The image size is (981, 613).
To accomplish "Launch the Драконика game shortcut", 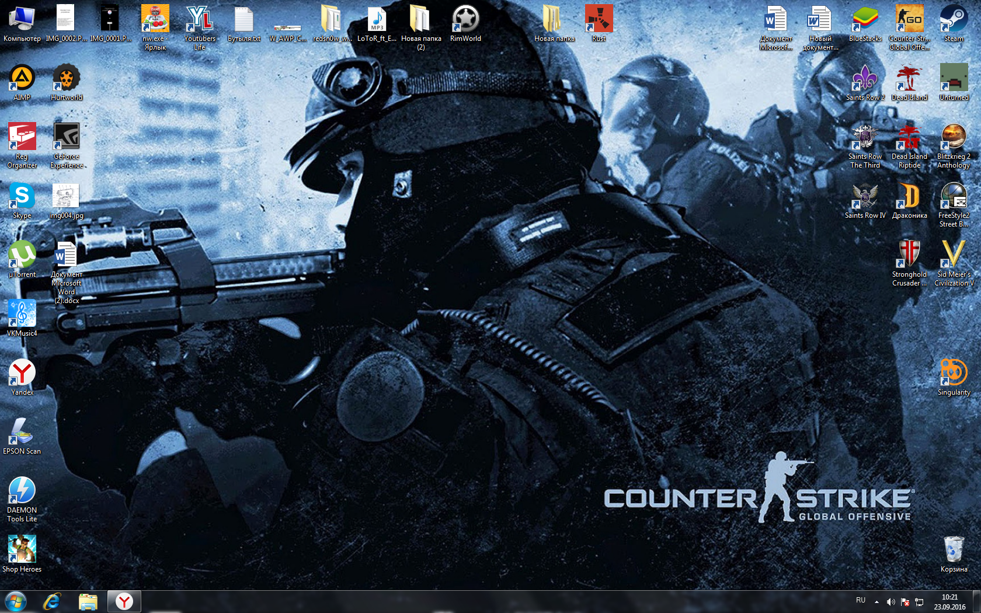I will [x=909, y=200].
